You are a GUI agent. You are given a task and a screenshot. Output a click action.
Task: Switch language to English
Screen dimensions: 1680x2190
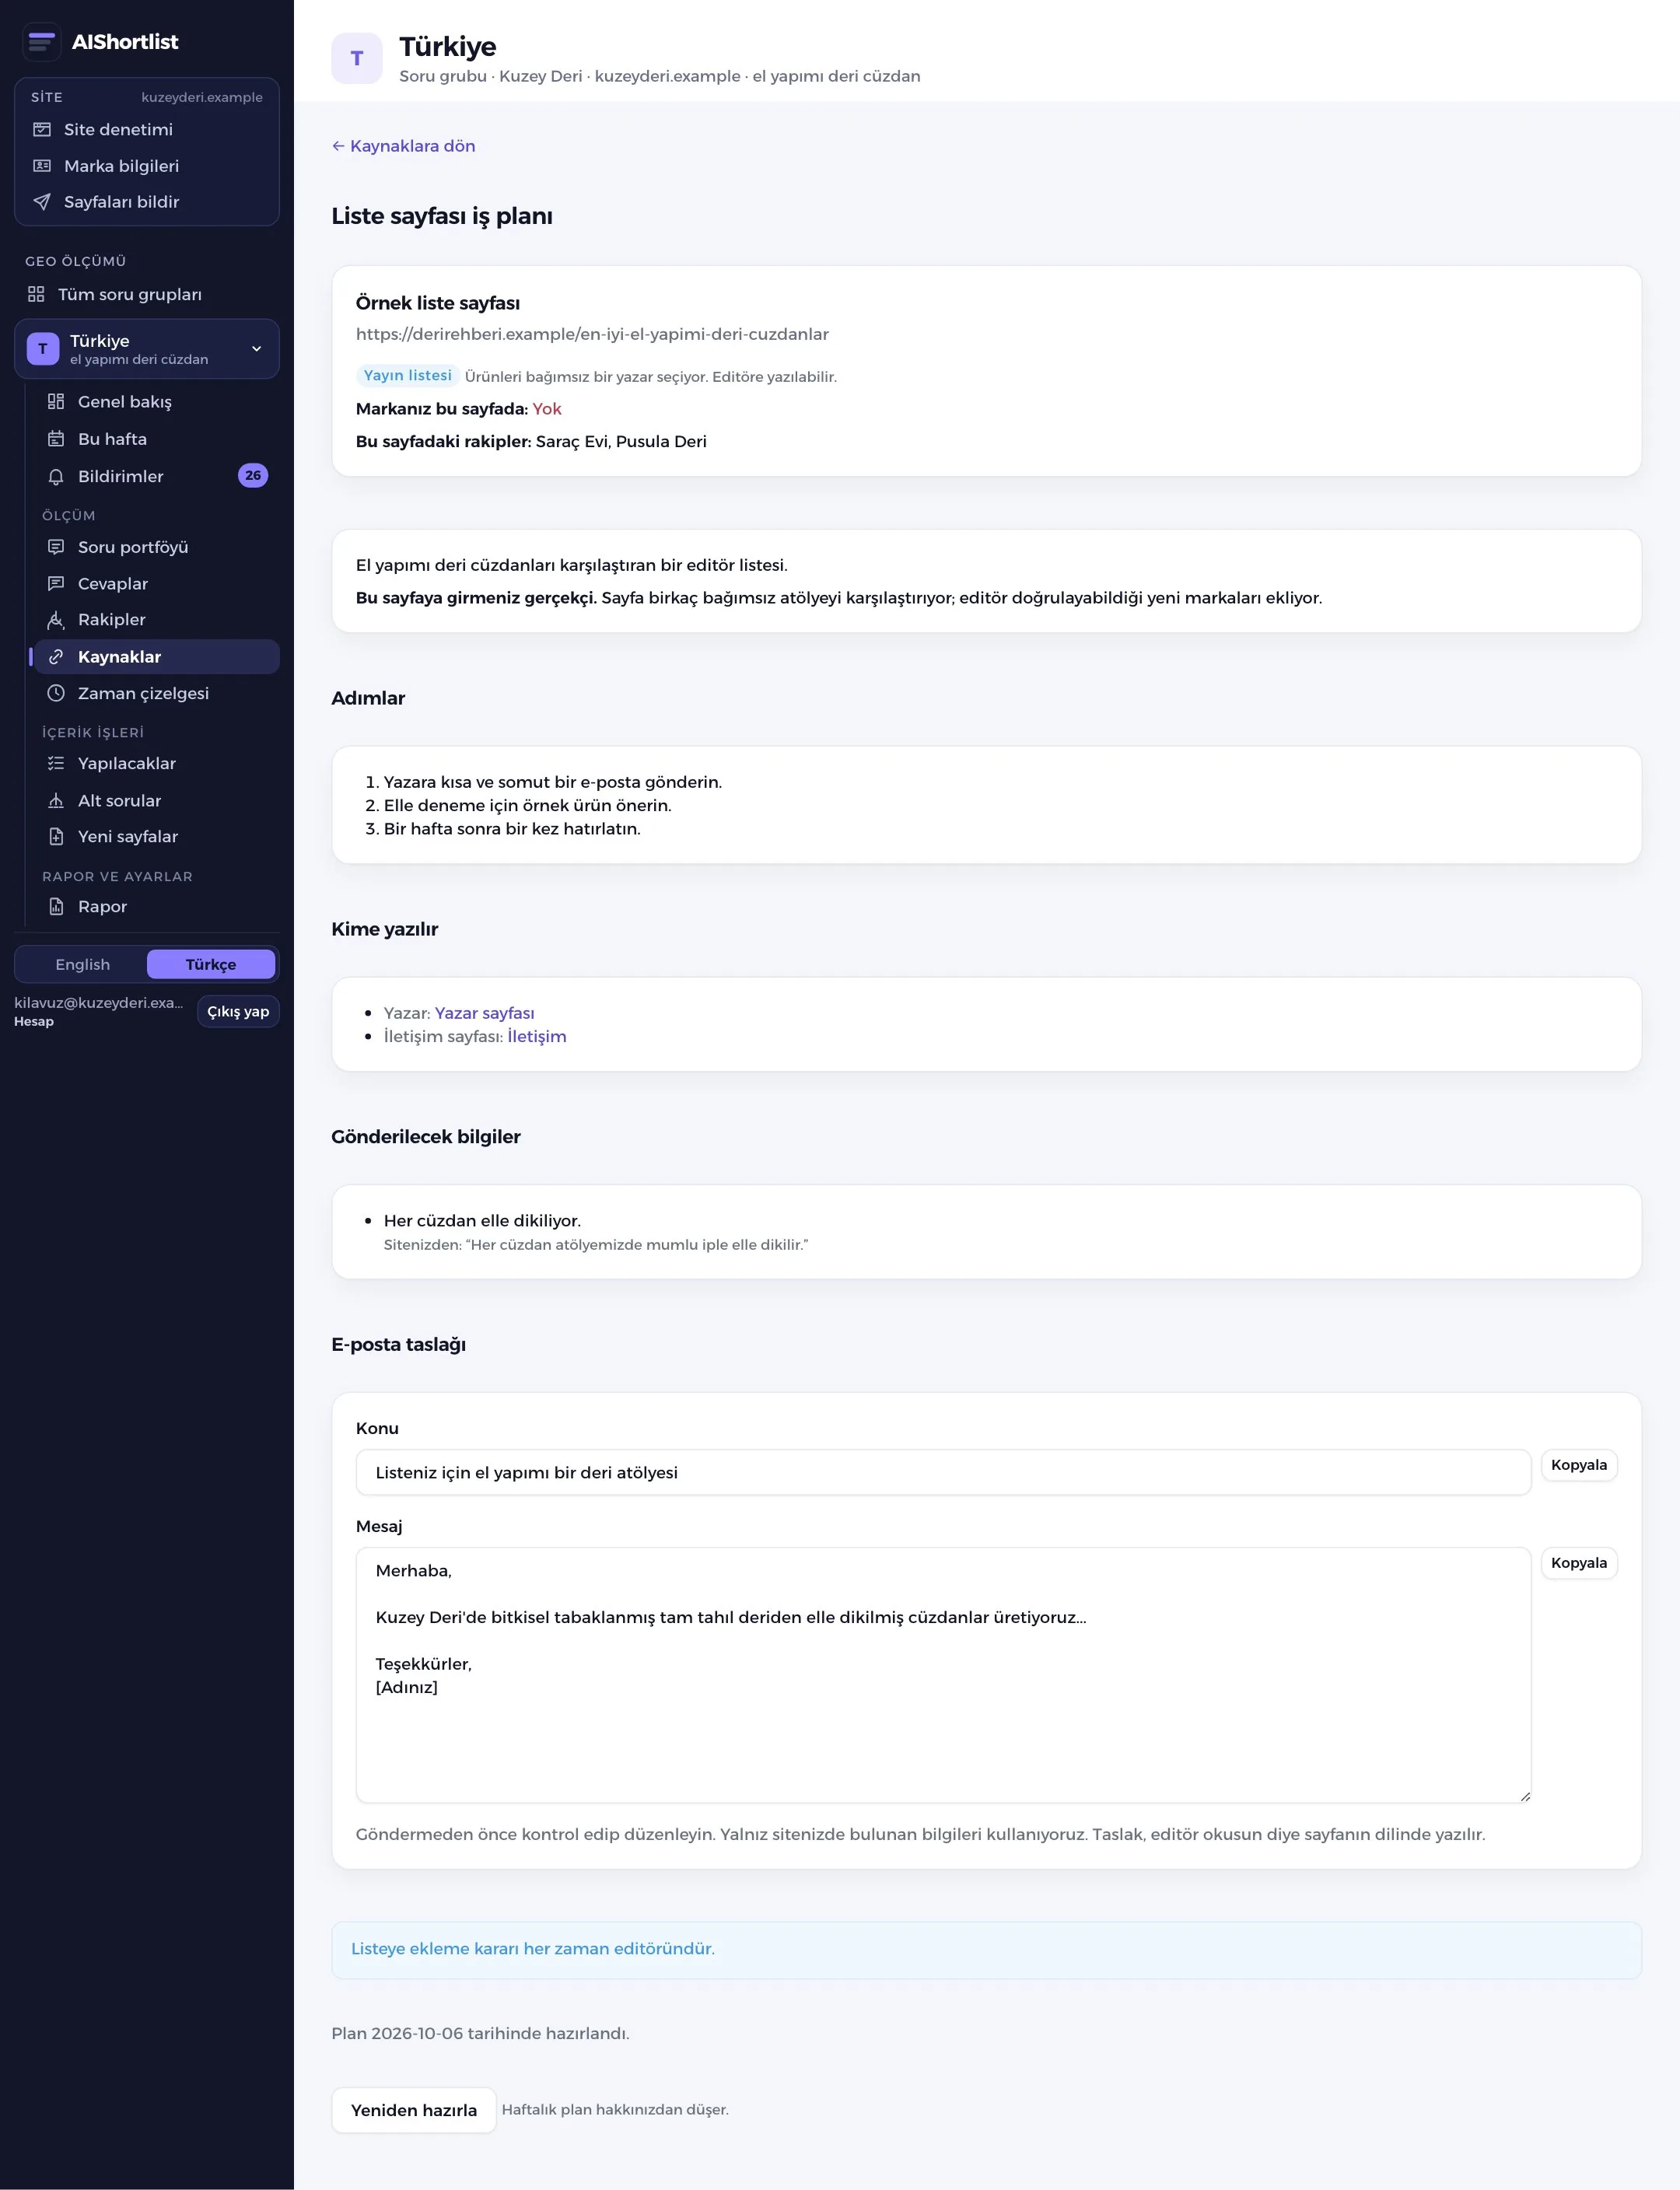click(x=83, y=964)
